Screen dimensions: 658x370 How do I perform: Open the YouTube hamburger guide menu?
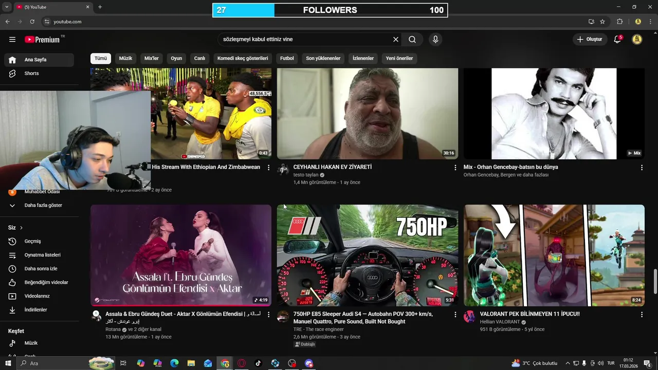12,40
